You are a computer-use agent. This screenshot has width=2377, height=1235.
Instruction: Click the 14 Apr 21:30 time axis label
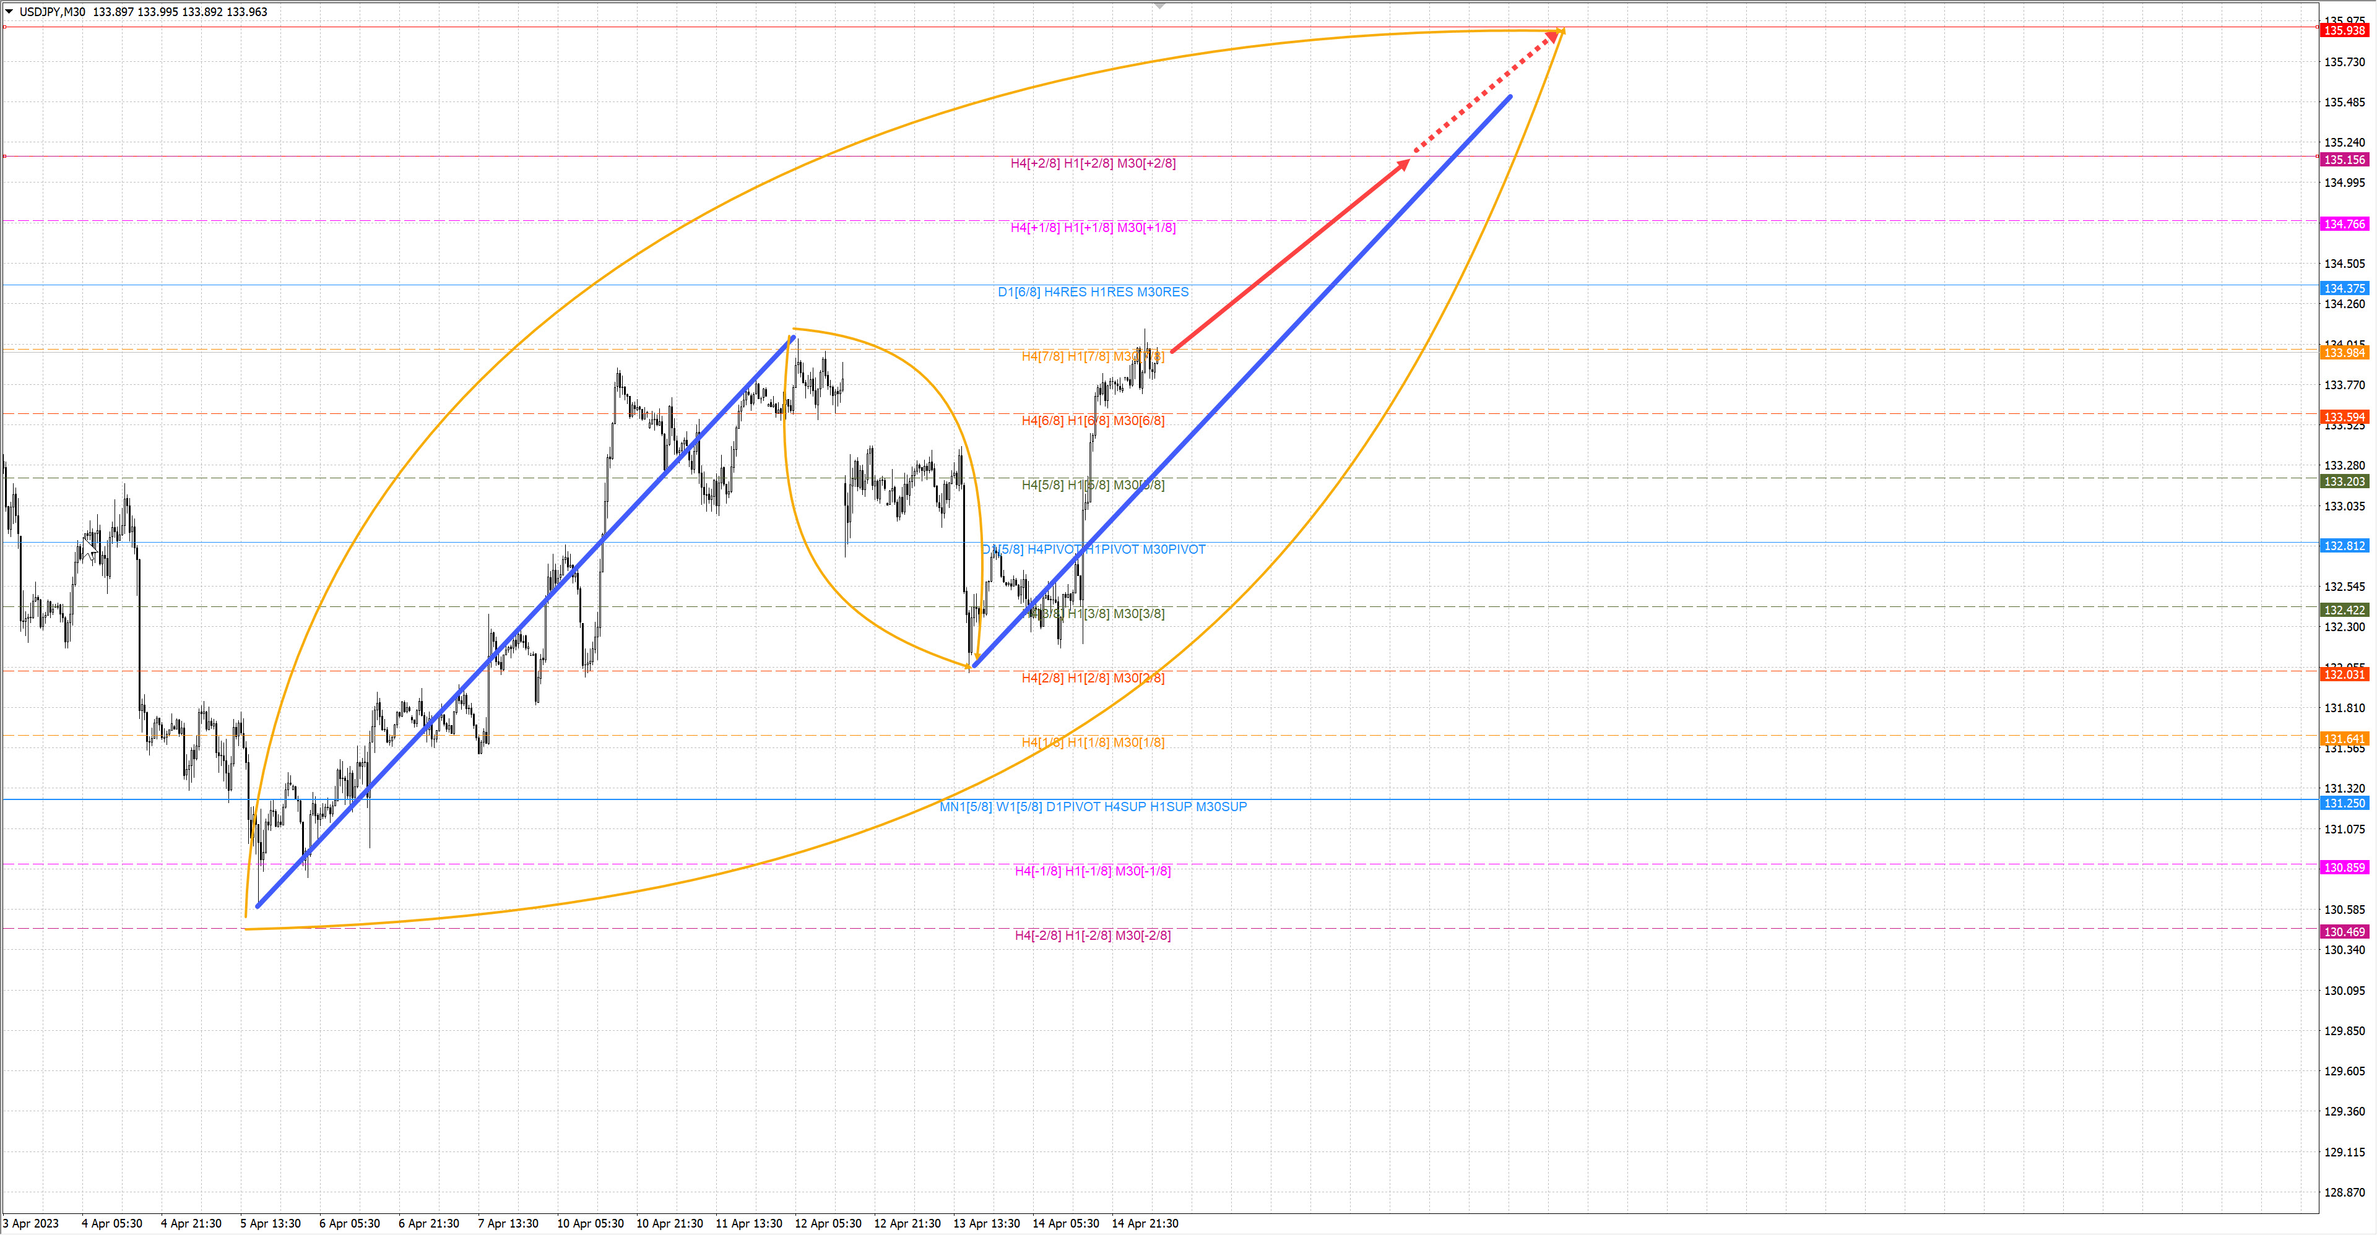(1144, 1223)
